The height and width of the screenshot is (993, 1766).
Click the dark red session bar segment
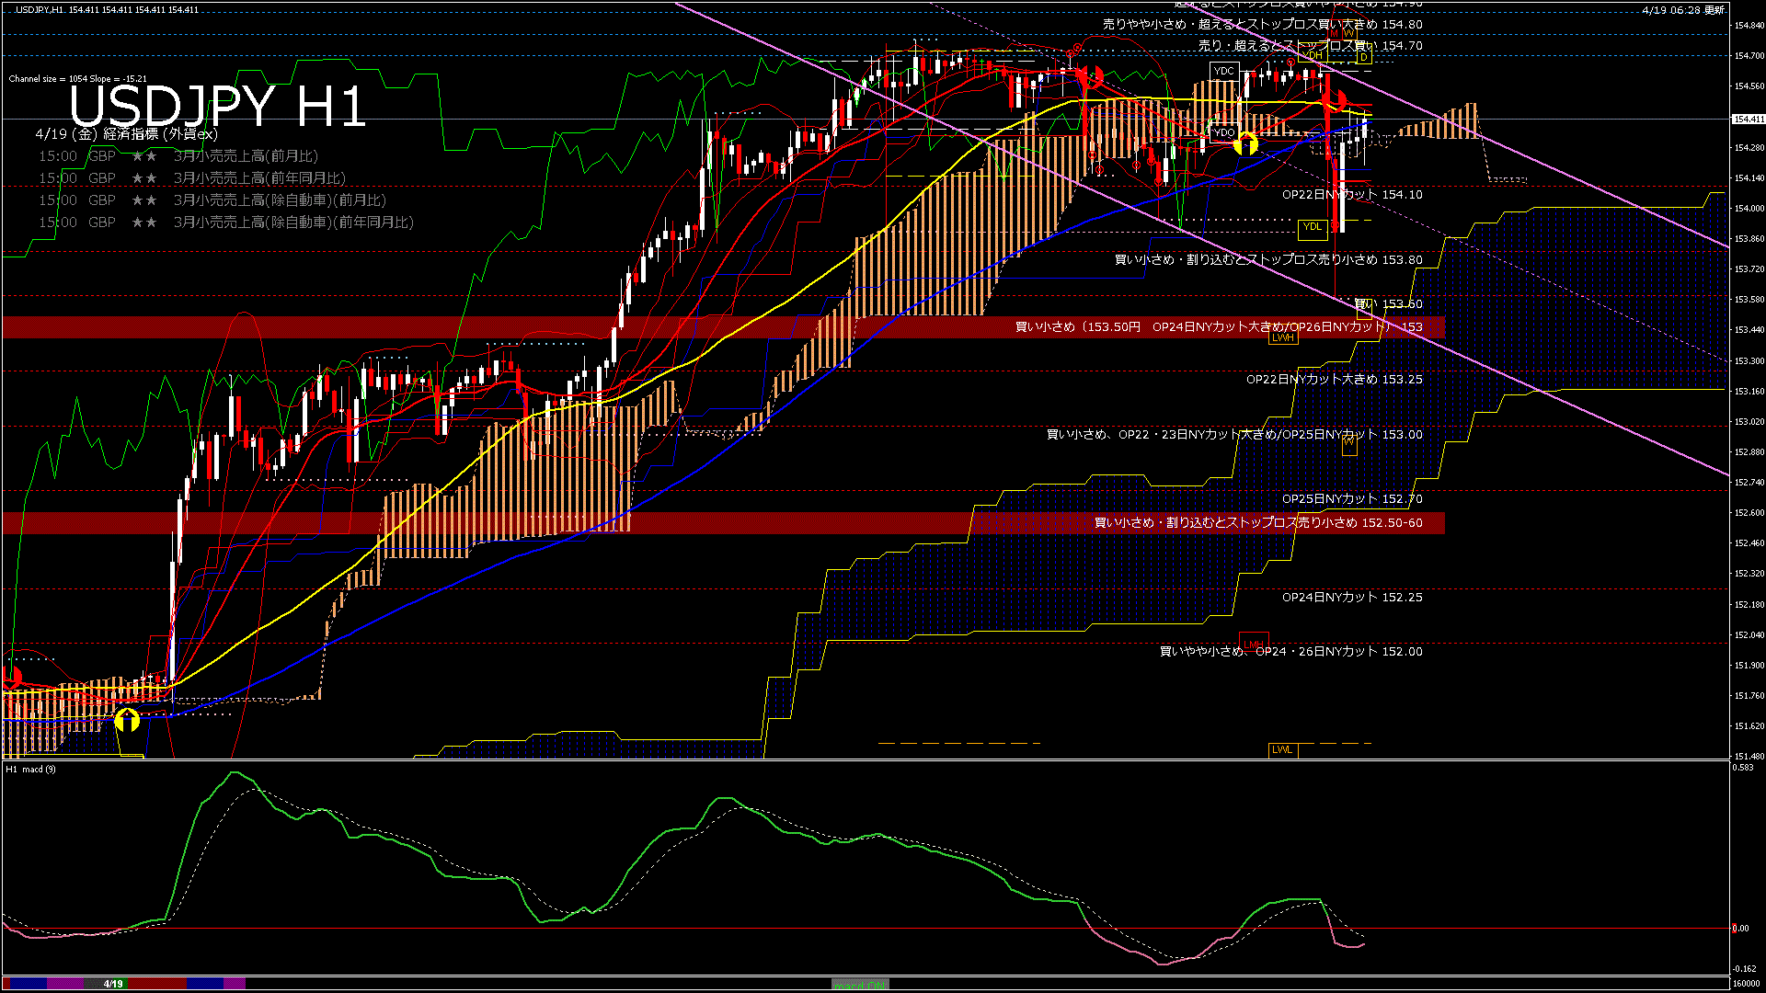tap(157, 984)
